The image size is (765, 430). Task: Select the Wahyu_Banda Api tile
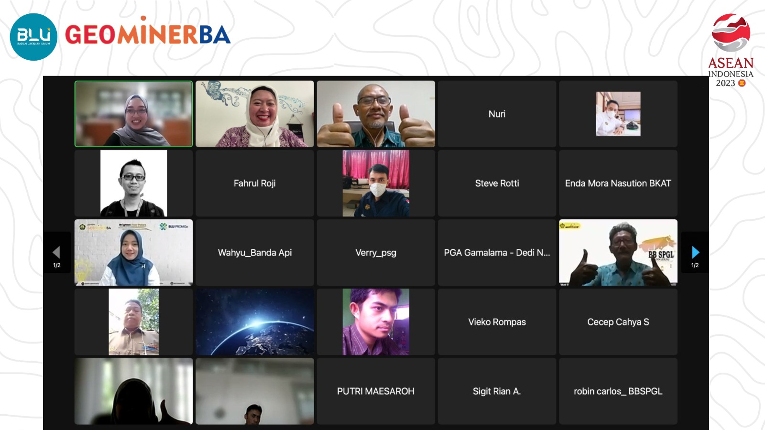(255, 252)
